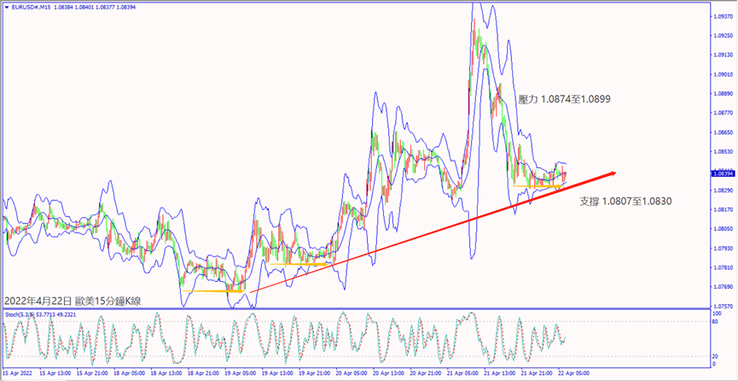Image resolution: width=738 pixels, height=381 pixels.
Task: Click the 18 Apr 13:00 time label
Action: [x=168, y=373]
